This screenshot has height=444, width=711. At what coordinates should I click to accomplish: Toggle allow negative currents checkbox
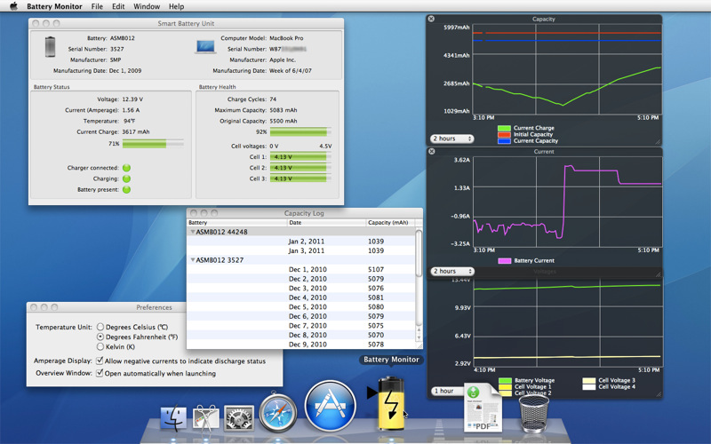tap(100, 361)
